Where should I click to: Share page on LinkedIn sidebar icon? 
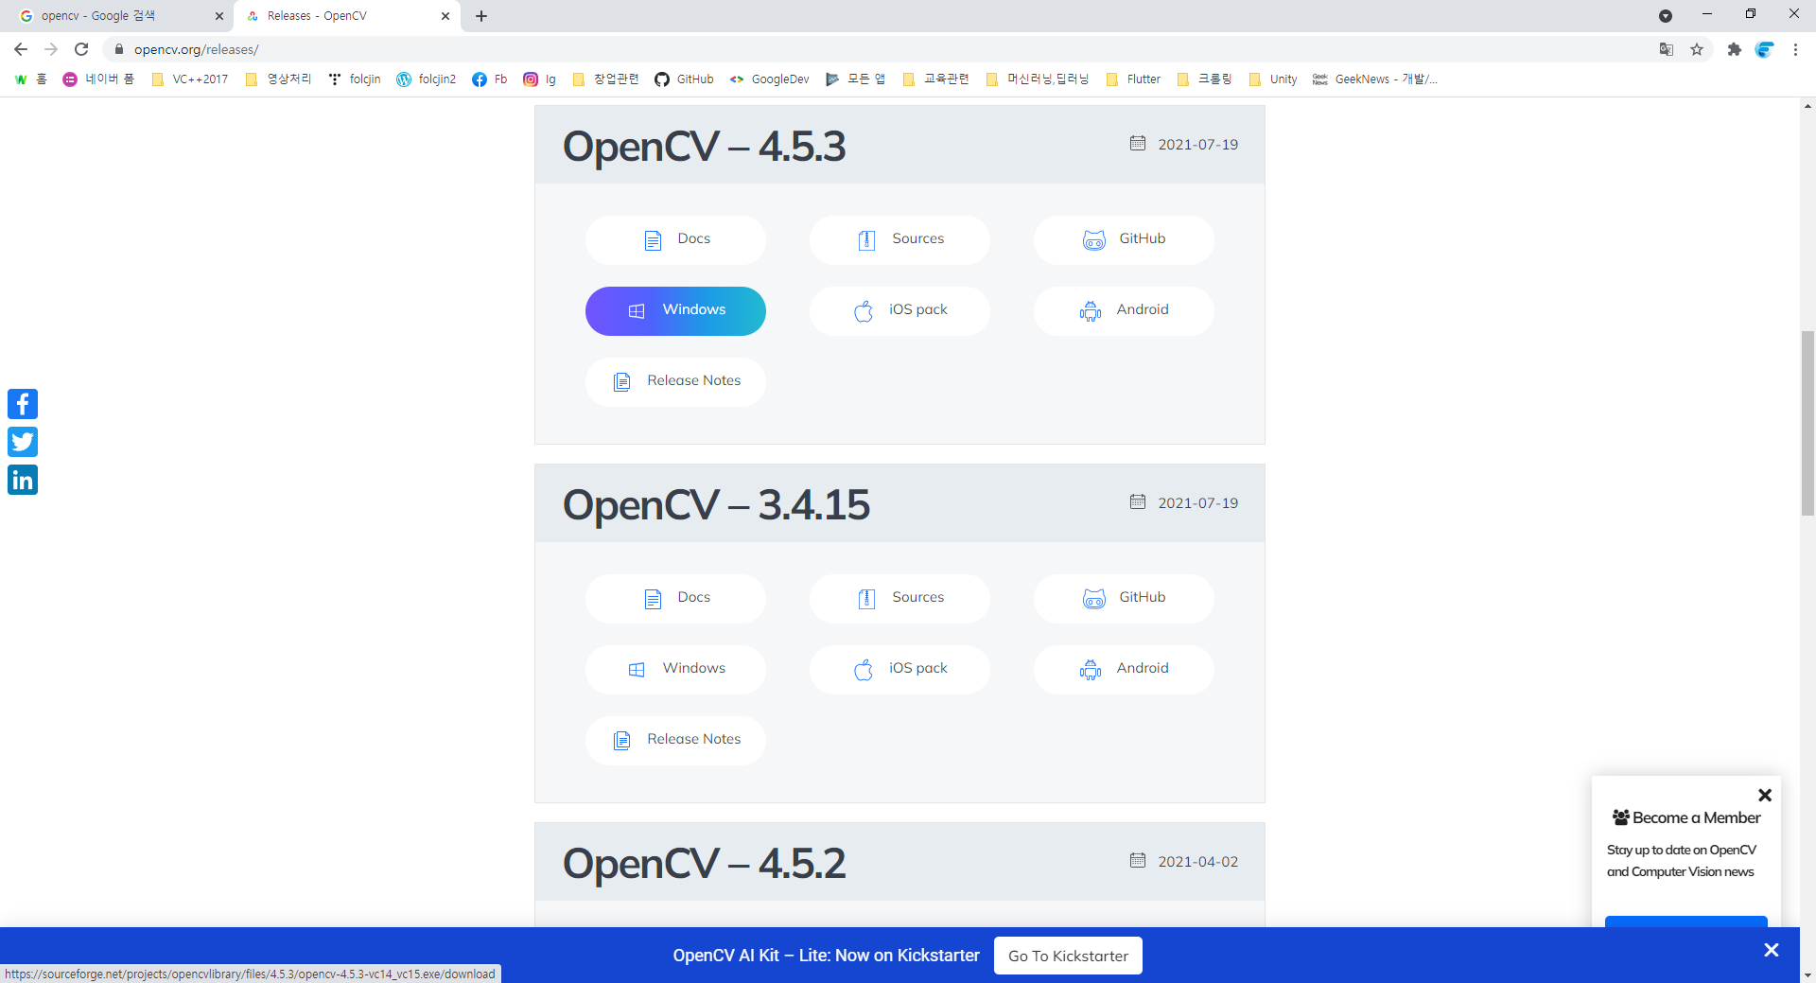pos(23,480)
